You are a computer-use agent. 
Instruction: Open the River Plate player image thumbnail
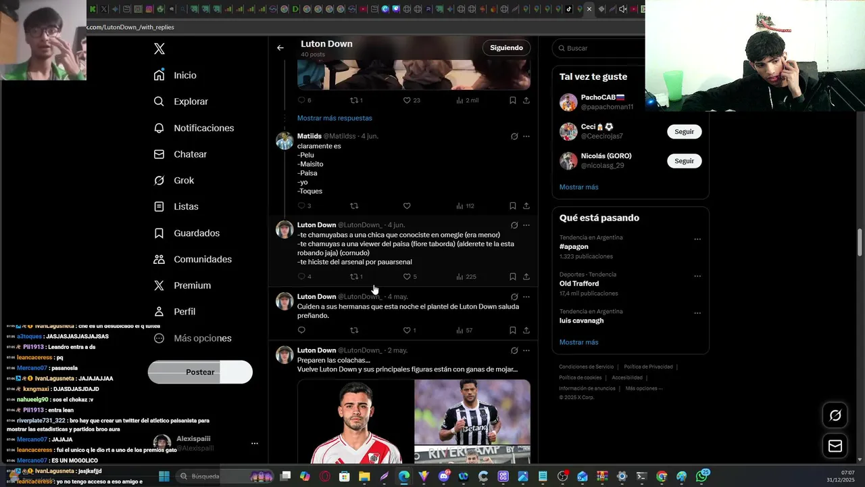tap(355, 421)
